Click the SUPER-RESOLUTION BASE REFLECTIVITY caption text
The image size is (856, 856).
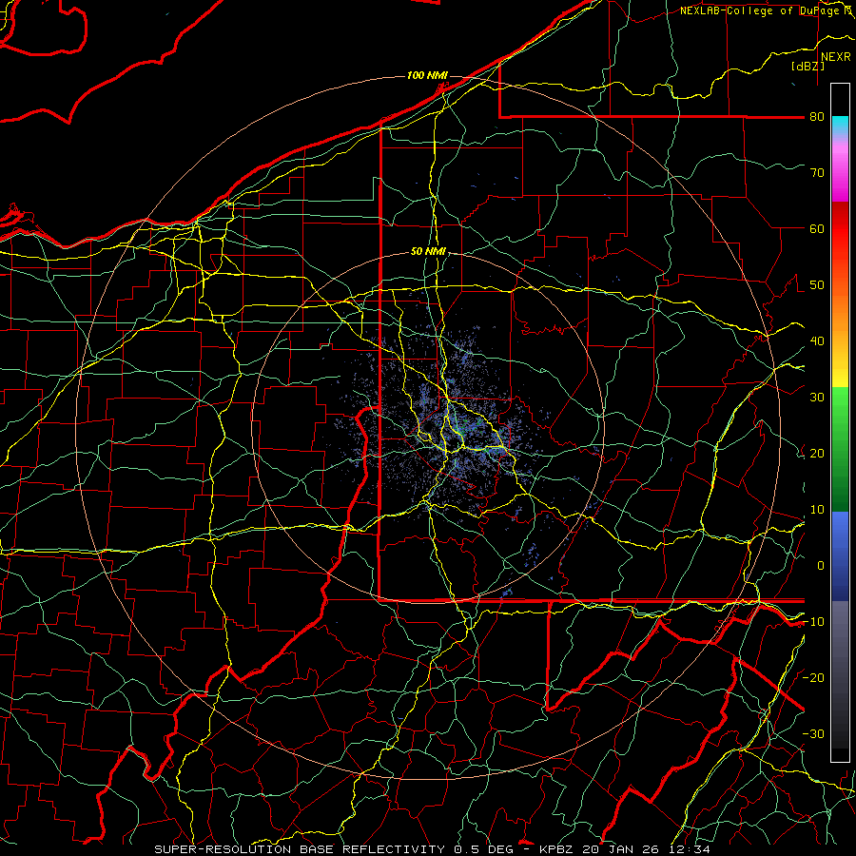300,849
